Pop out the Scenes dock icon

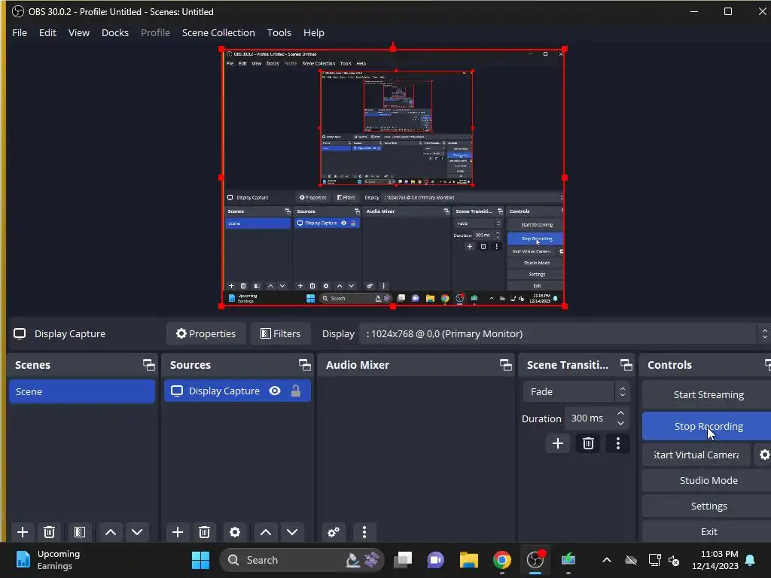[x=148, y=365]
